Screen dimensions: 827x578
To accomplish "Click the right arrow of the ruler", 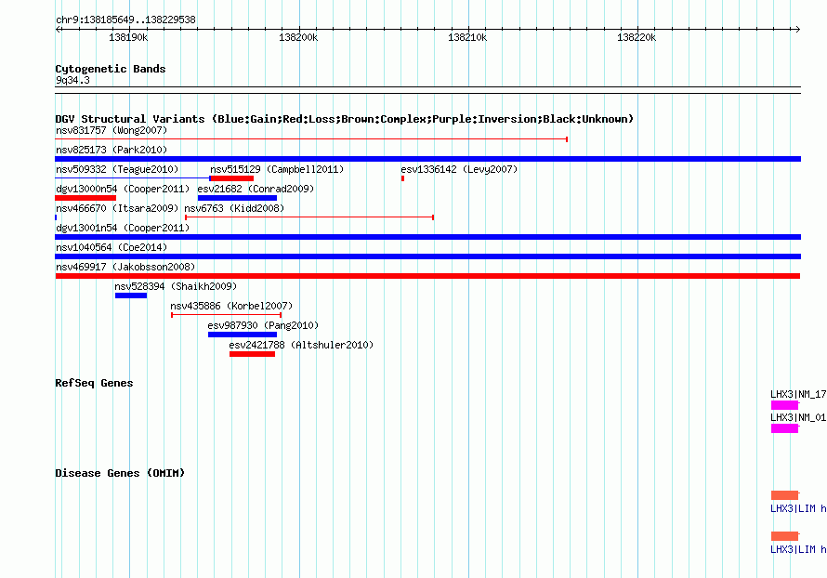I will point(798,30).
